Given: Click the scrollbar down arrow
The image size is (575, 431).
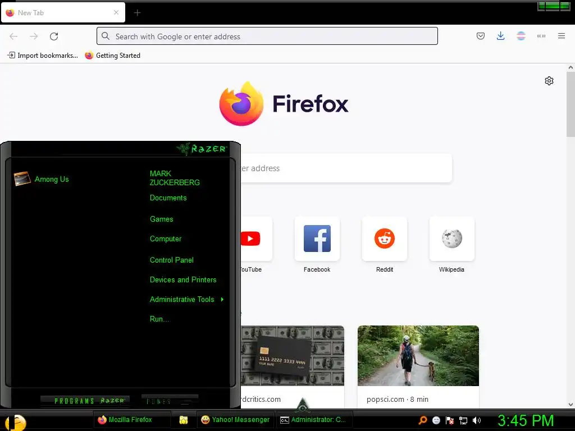Looking at the screenshot, I should [x=571, y=404].
